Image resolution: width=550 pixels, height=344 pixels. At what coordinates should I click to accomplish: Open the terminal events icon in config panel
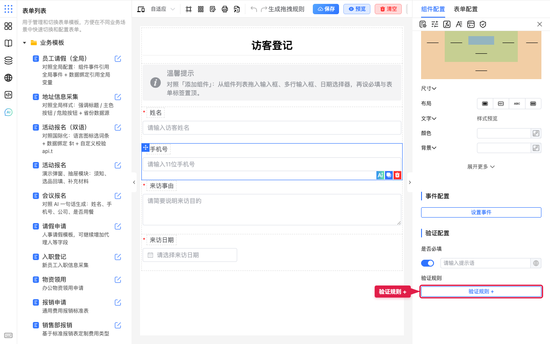tap(471, 24)
